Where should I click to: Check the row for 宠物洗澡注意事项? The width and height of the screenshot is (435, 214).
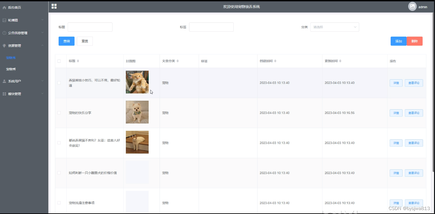pos(60,203)
